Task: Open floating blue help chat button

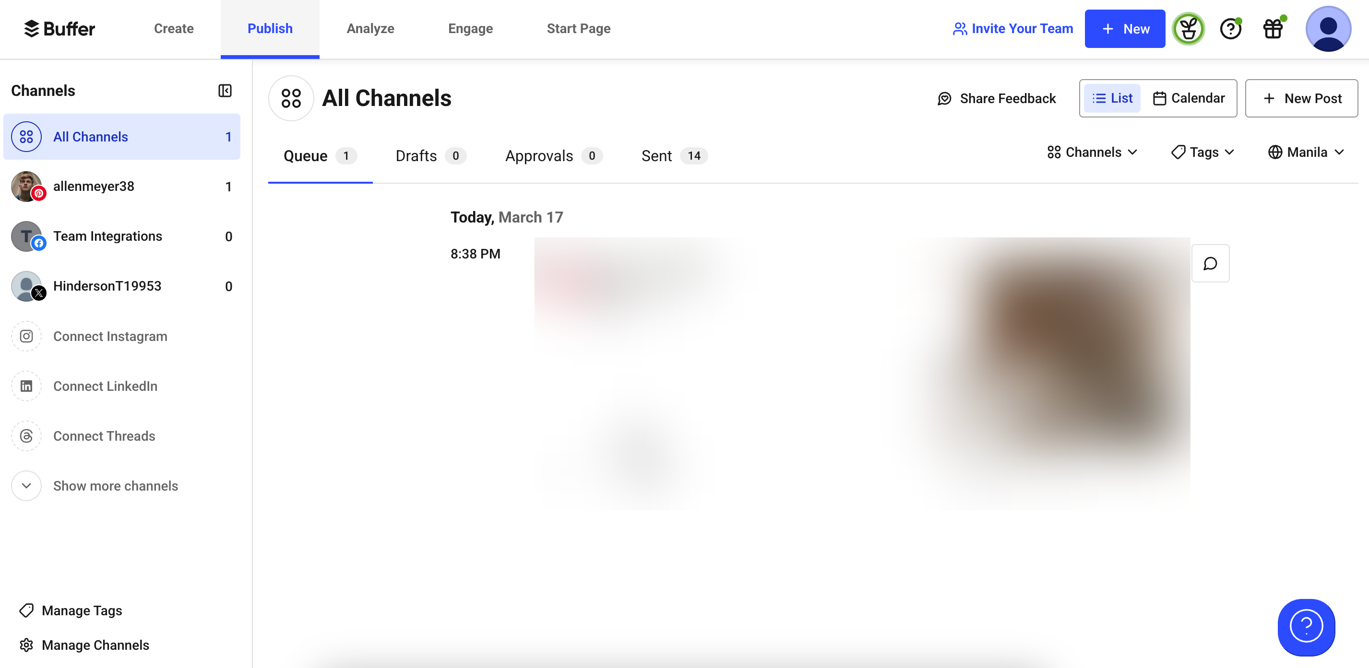Action: point(1306,627)
